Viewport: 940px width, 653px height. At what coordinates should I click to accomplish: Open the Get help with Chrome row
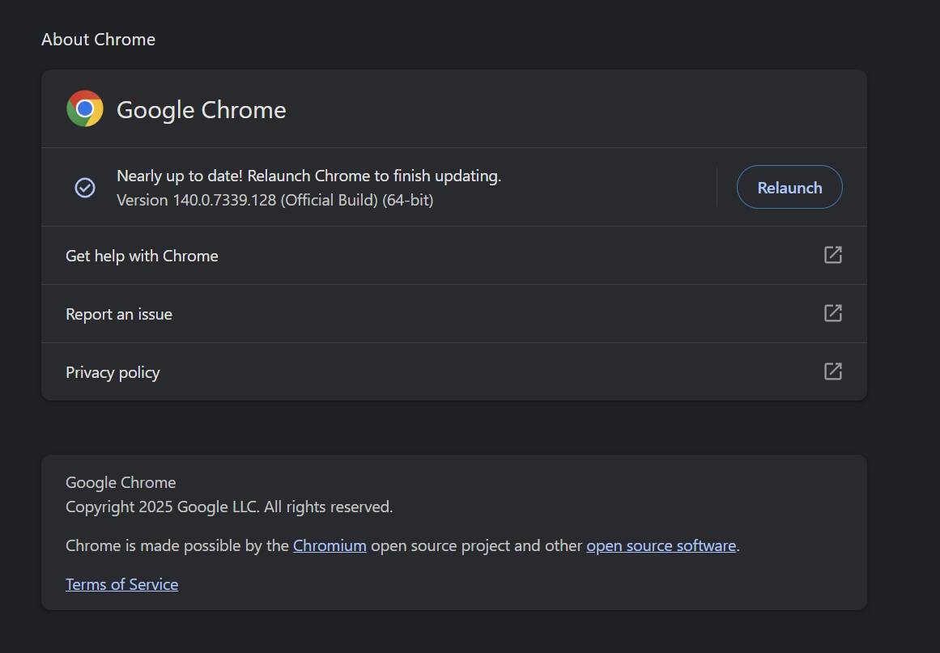pyautogui.click(x=454, y=255)
